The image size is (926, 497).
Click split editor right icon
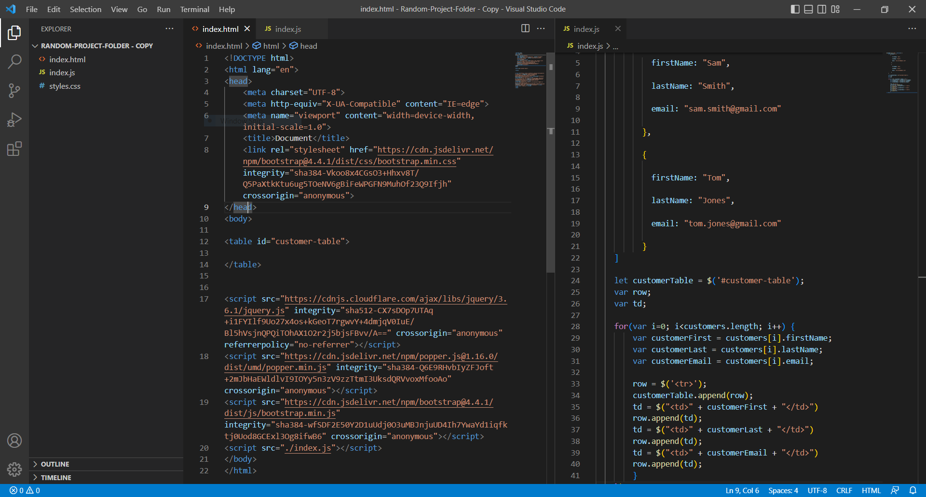[x=525, y=28]
